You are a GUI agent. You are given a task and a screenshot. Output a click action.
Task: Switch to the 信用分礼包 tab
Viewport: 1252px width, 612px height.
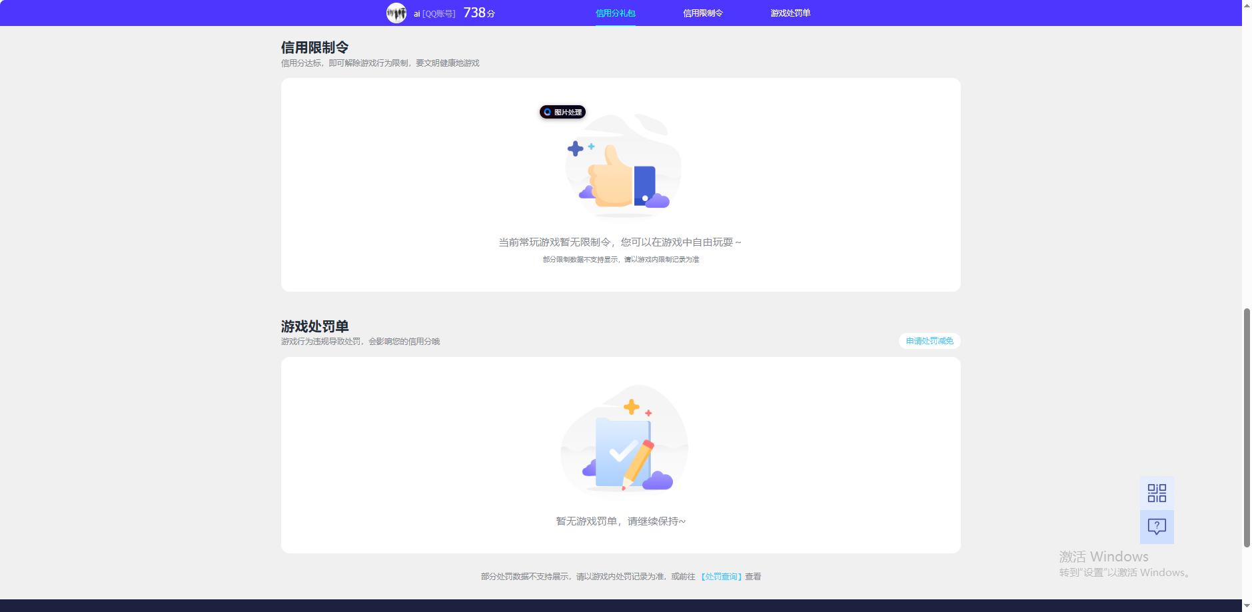pos(615,13)
